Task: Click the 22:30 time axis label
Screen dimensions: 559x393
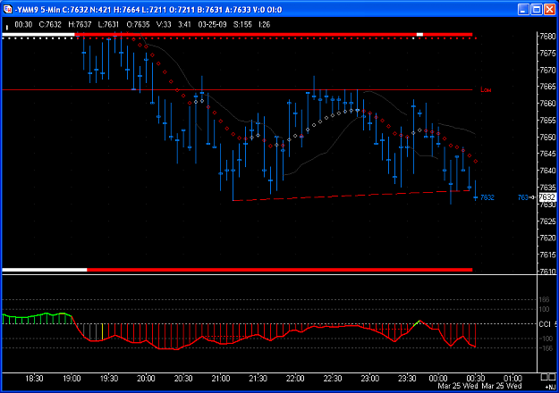Action: [x=332, y=379]
